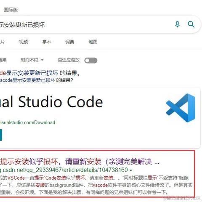The width and height of the screenshot is (202, 202).
Task: Open result 提示安装似乎损坏，请重新安装
Action: [x=80, y=162]
